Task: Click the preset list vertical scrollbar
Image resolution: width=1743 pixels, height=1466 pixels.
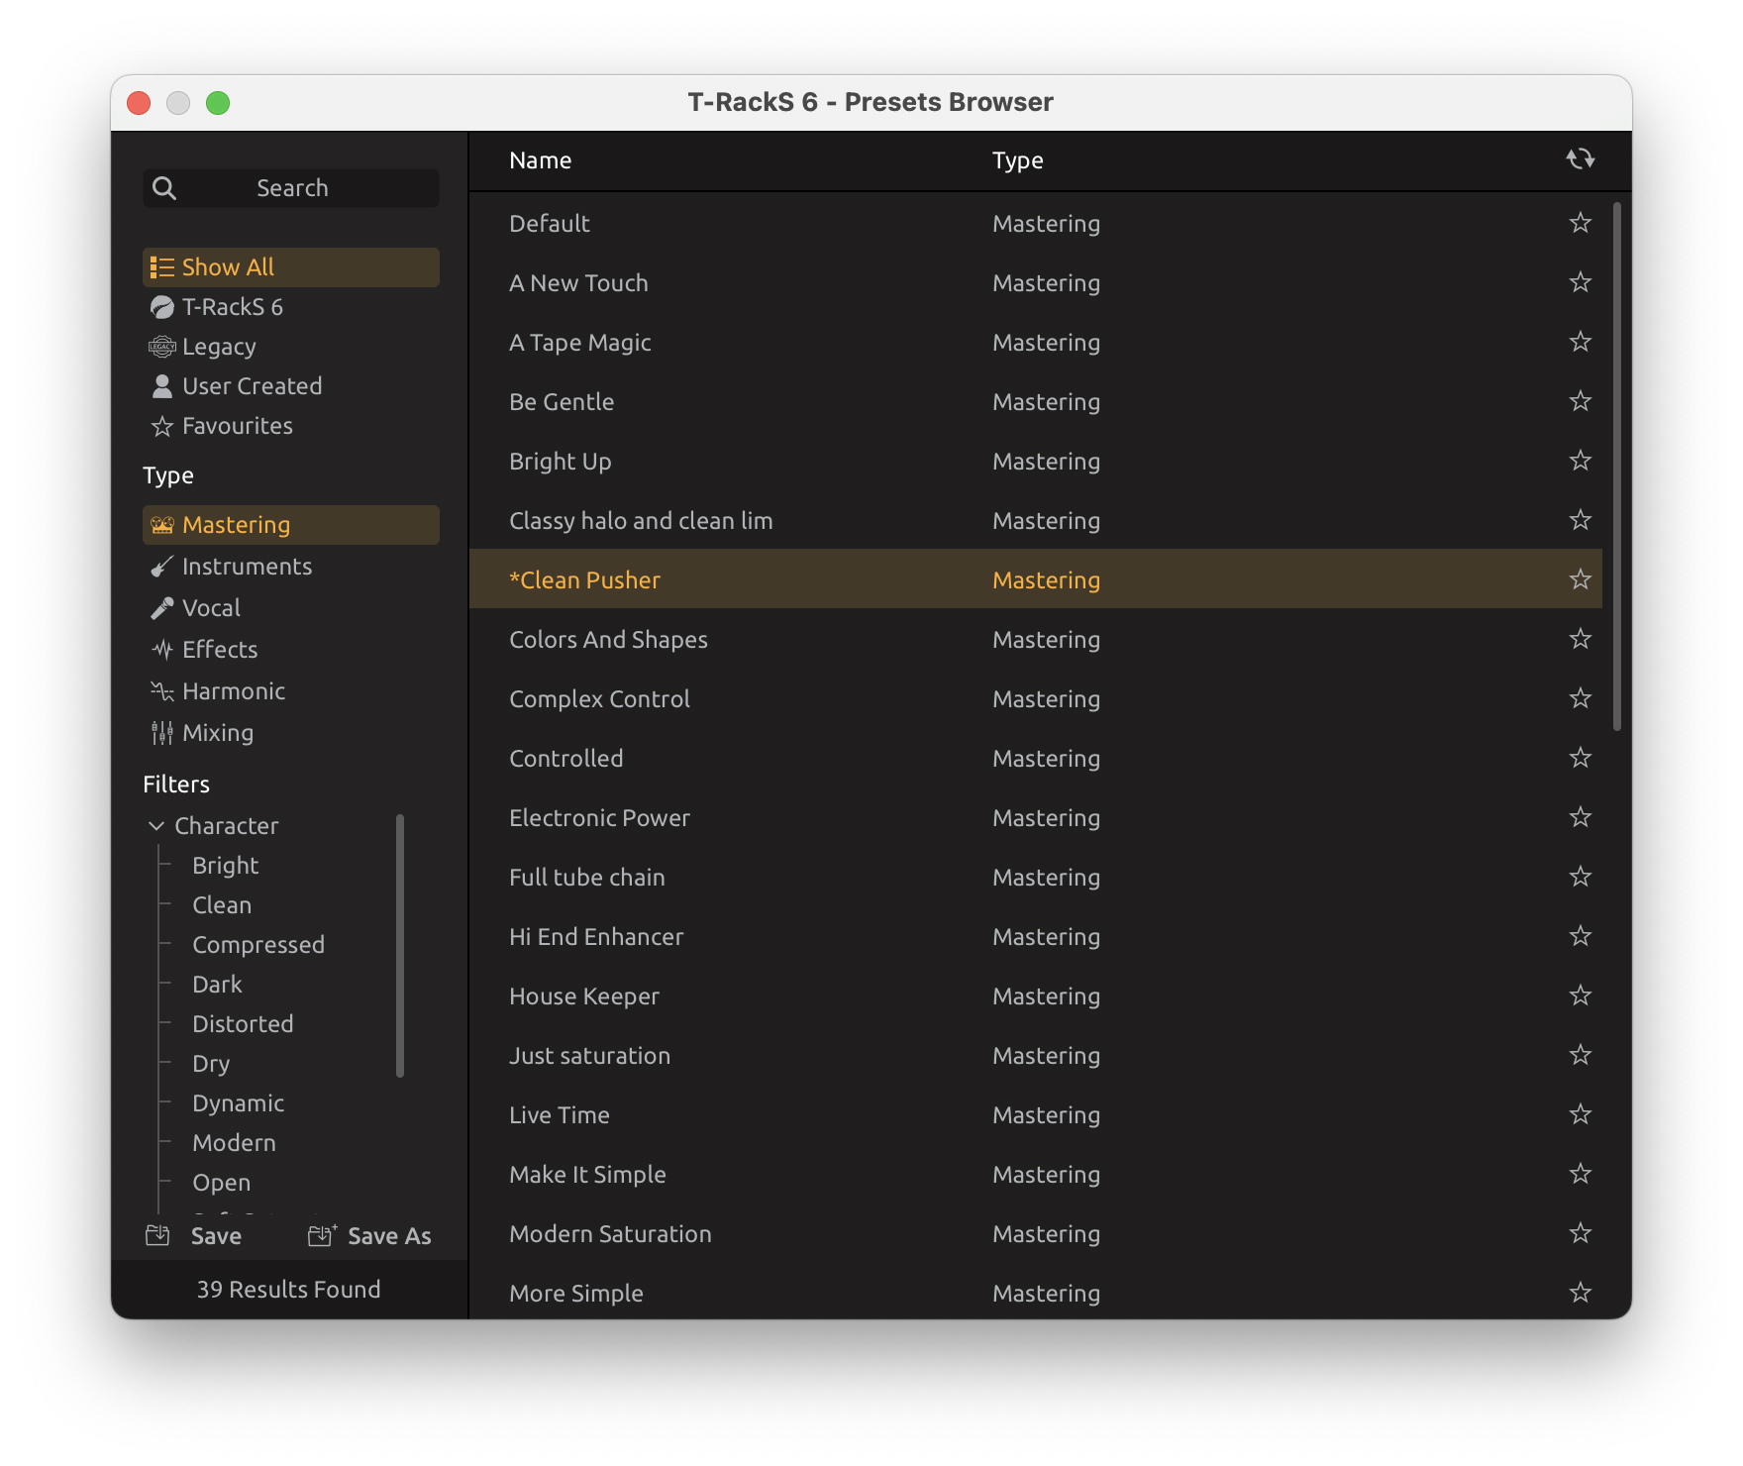Action: pos(1616,466)
